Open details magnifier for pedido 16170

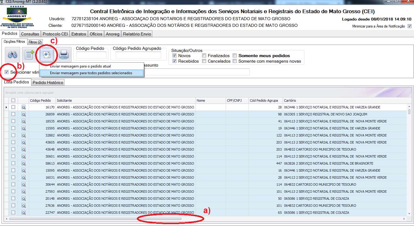[24, 107]
